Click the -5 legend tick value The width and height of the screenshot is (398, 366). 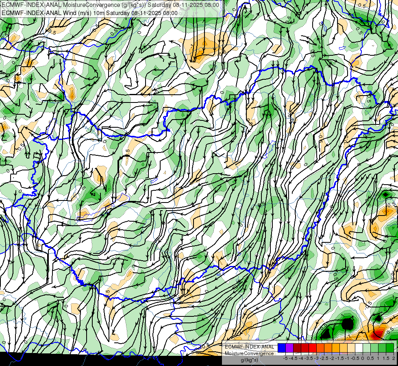[285, 358]
